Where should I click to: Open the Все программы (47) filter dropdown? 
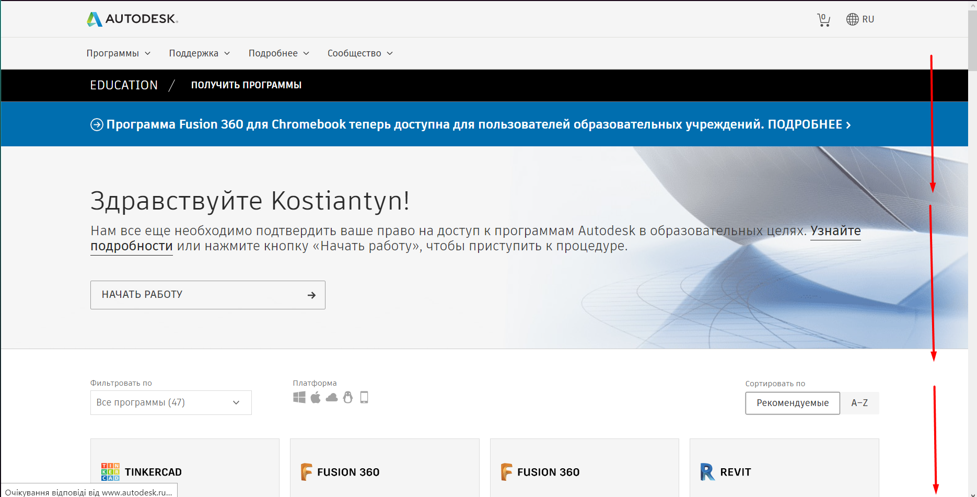(171, 402)
